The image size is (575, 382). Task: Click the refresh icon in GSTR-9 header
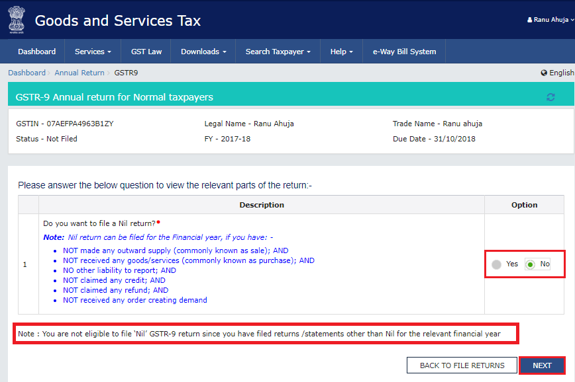[550, 97]
